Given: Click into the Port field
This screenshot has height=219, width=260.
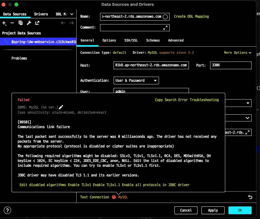Looking at the screenshot, I should tap(230, 65).
